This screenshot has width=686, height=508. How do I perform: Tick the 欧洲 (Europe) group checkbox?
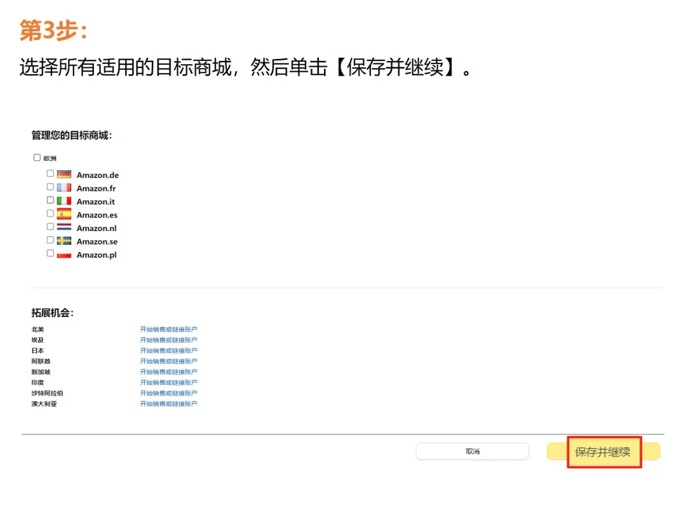click(37, 157)
